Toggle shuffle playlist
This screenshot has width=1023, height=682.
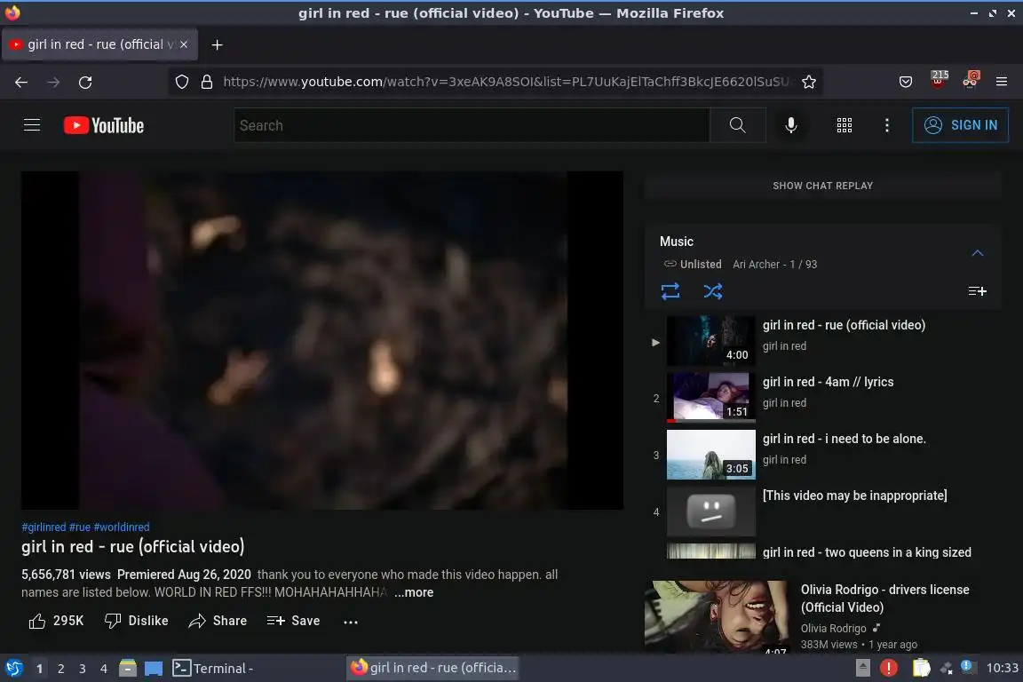(x=712, y=291)
